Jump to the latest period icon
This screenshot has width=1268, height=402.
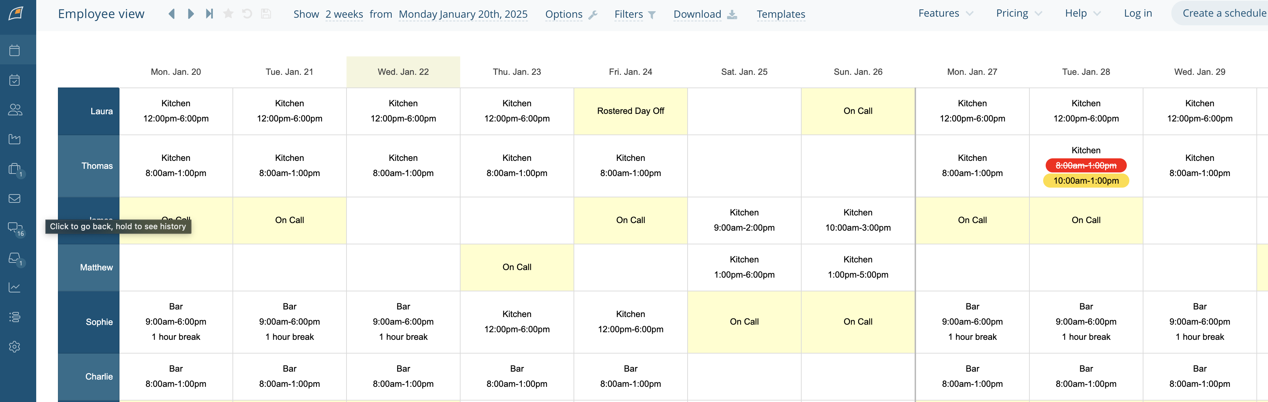coord(209,14)
